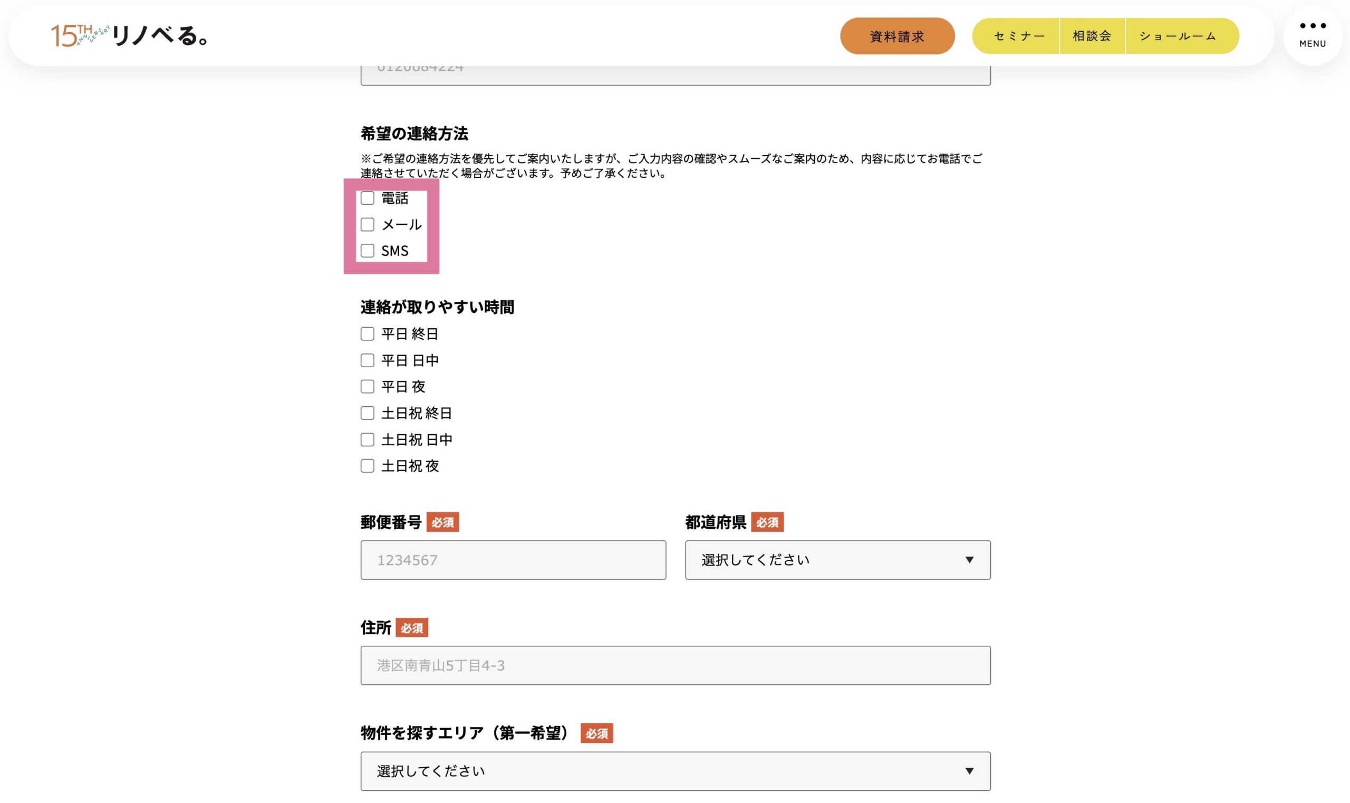This screenshot has height=803, width=1350.
Task: Click the 郵便番号 postal code field
Action: (x=513, y=560)
